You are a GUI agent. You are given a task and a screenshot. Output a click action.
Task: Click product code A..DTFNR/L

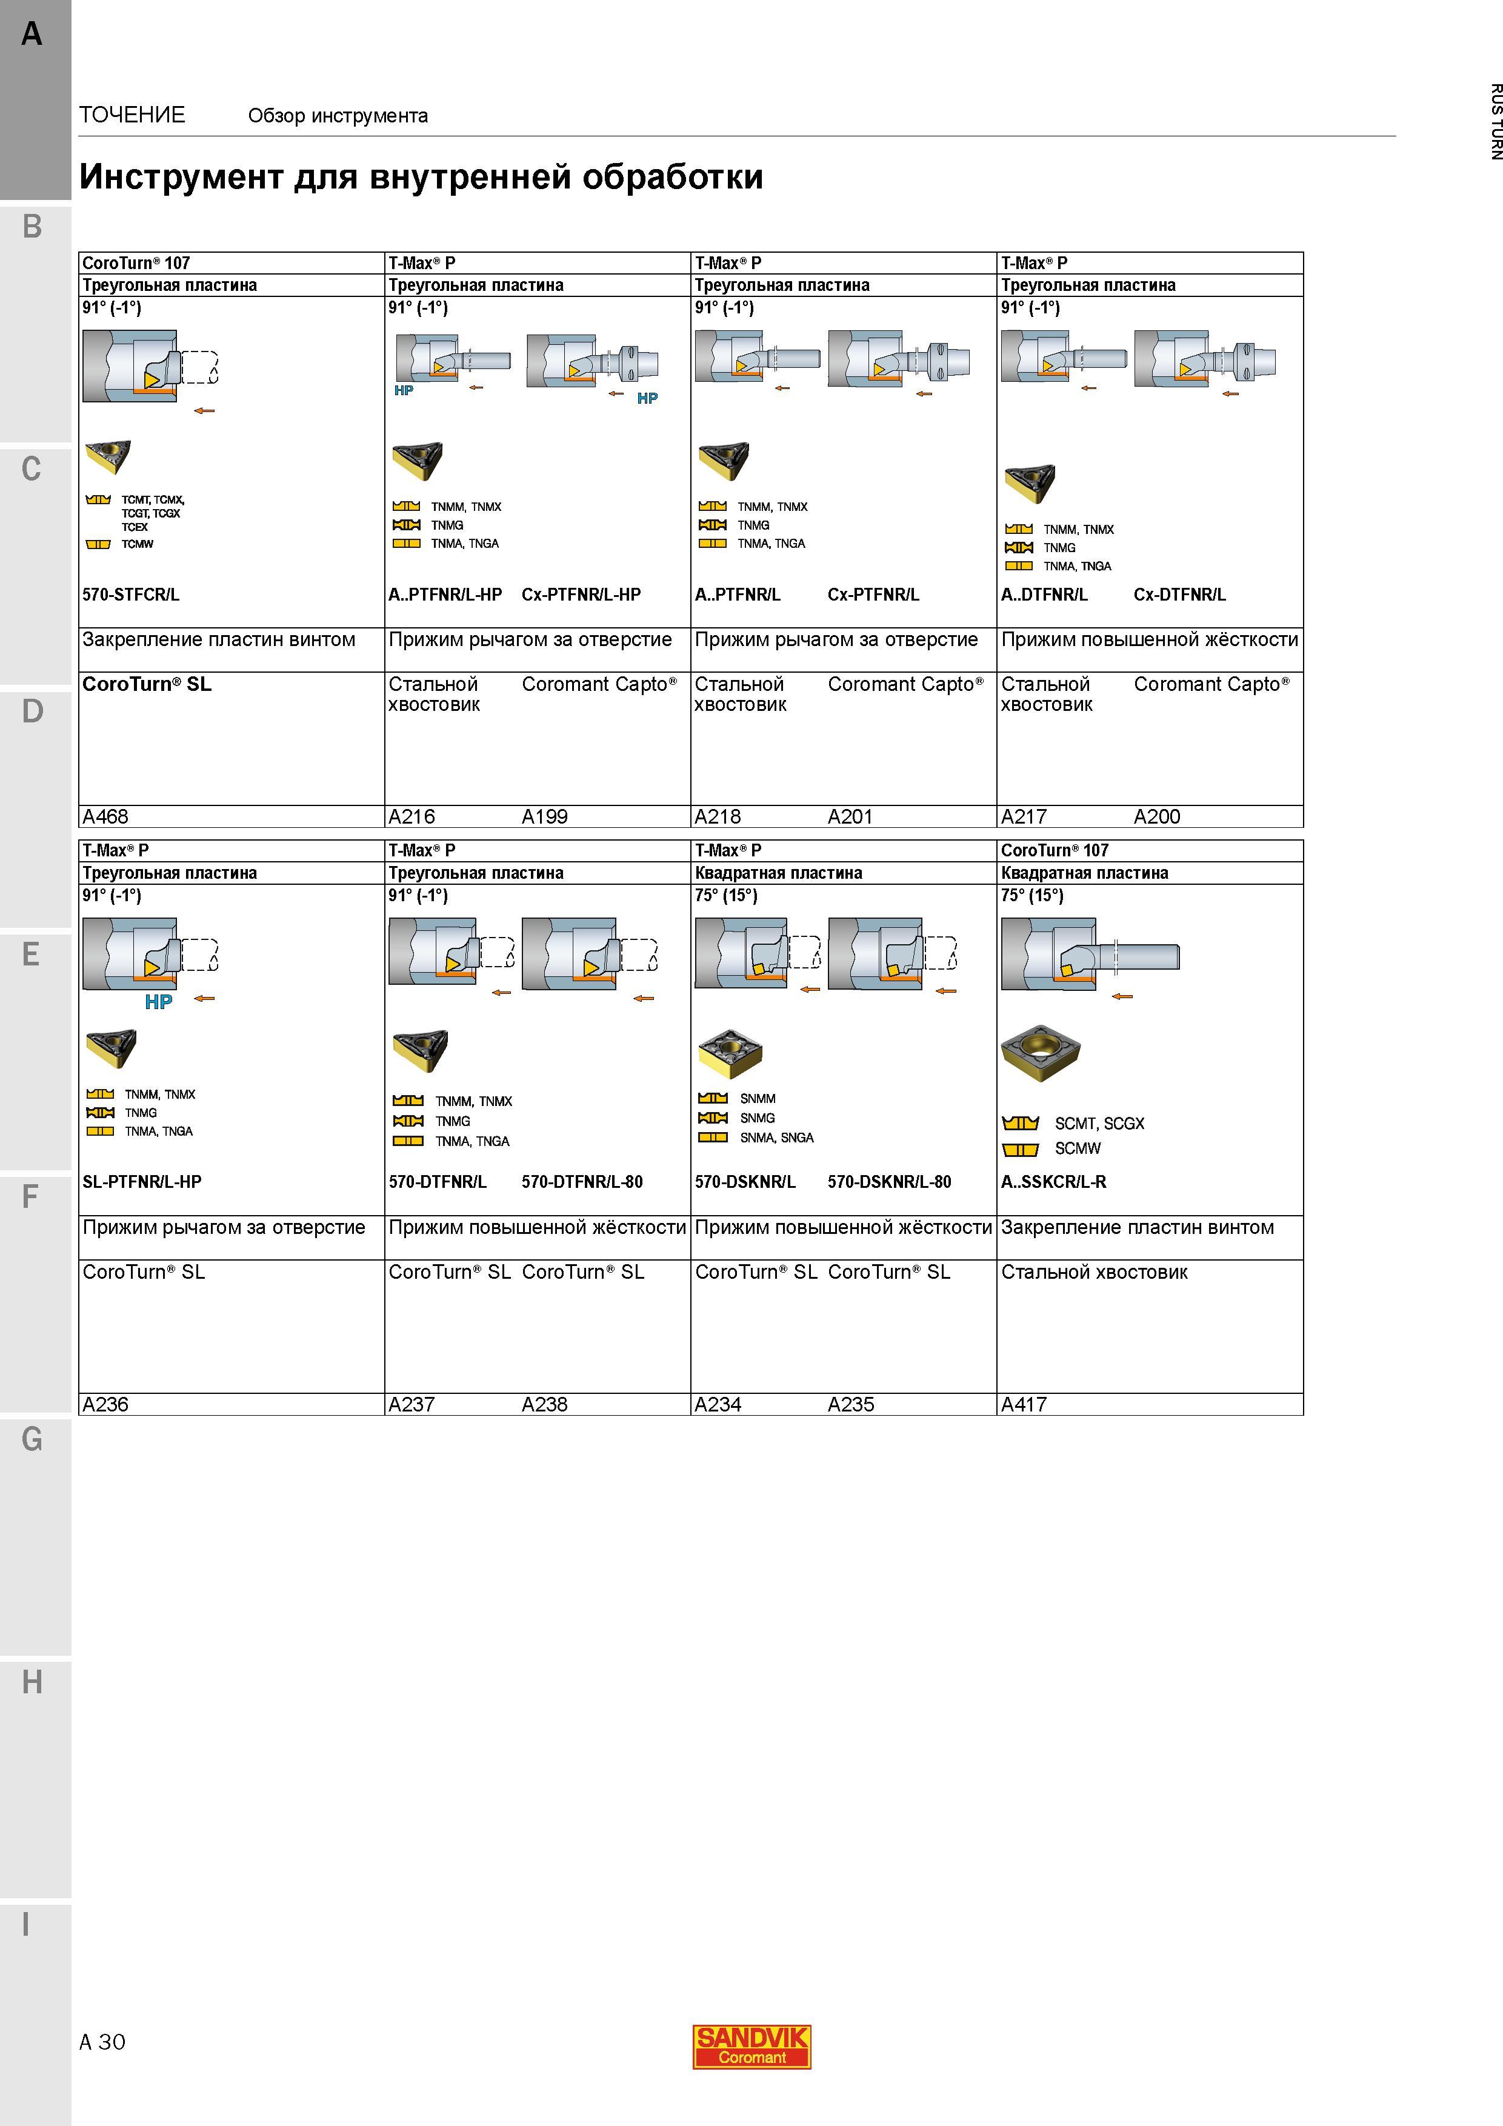pyautogui.click(x=1045, y=595)
